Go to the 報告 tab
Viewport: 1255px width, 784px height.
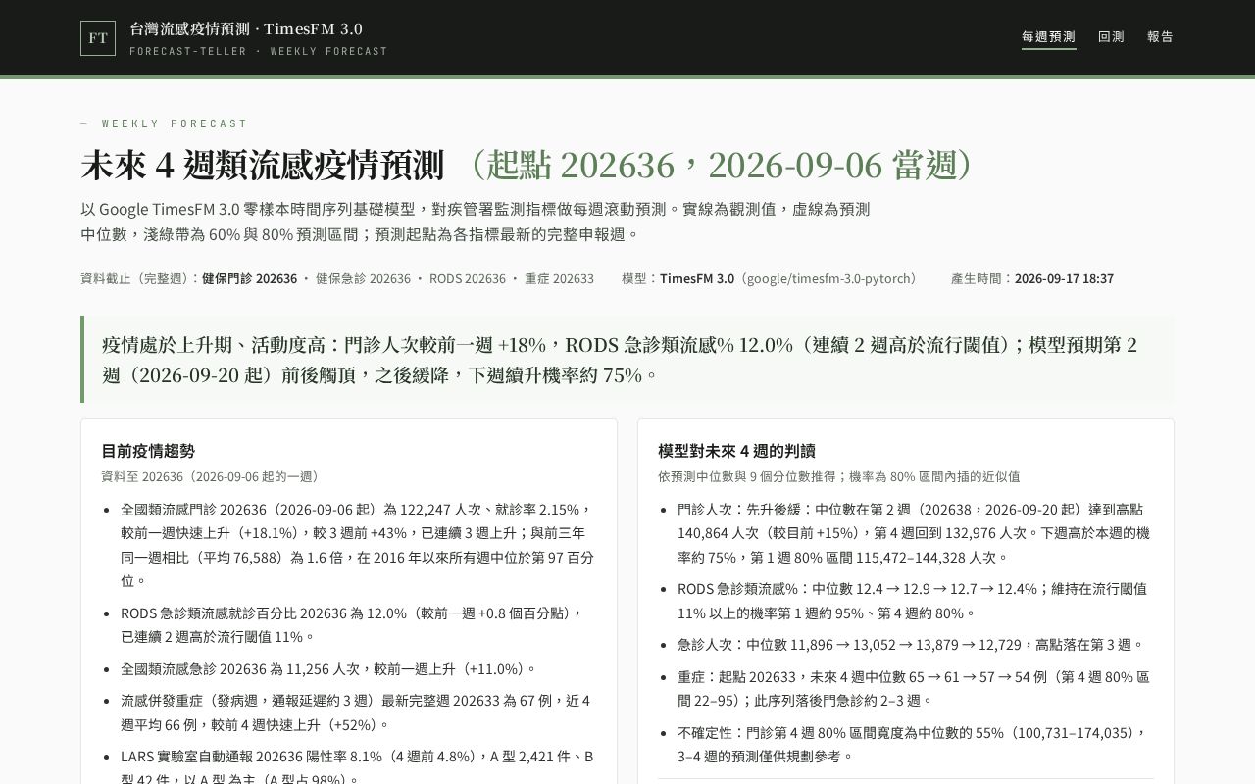tap(1160, 37)
